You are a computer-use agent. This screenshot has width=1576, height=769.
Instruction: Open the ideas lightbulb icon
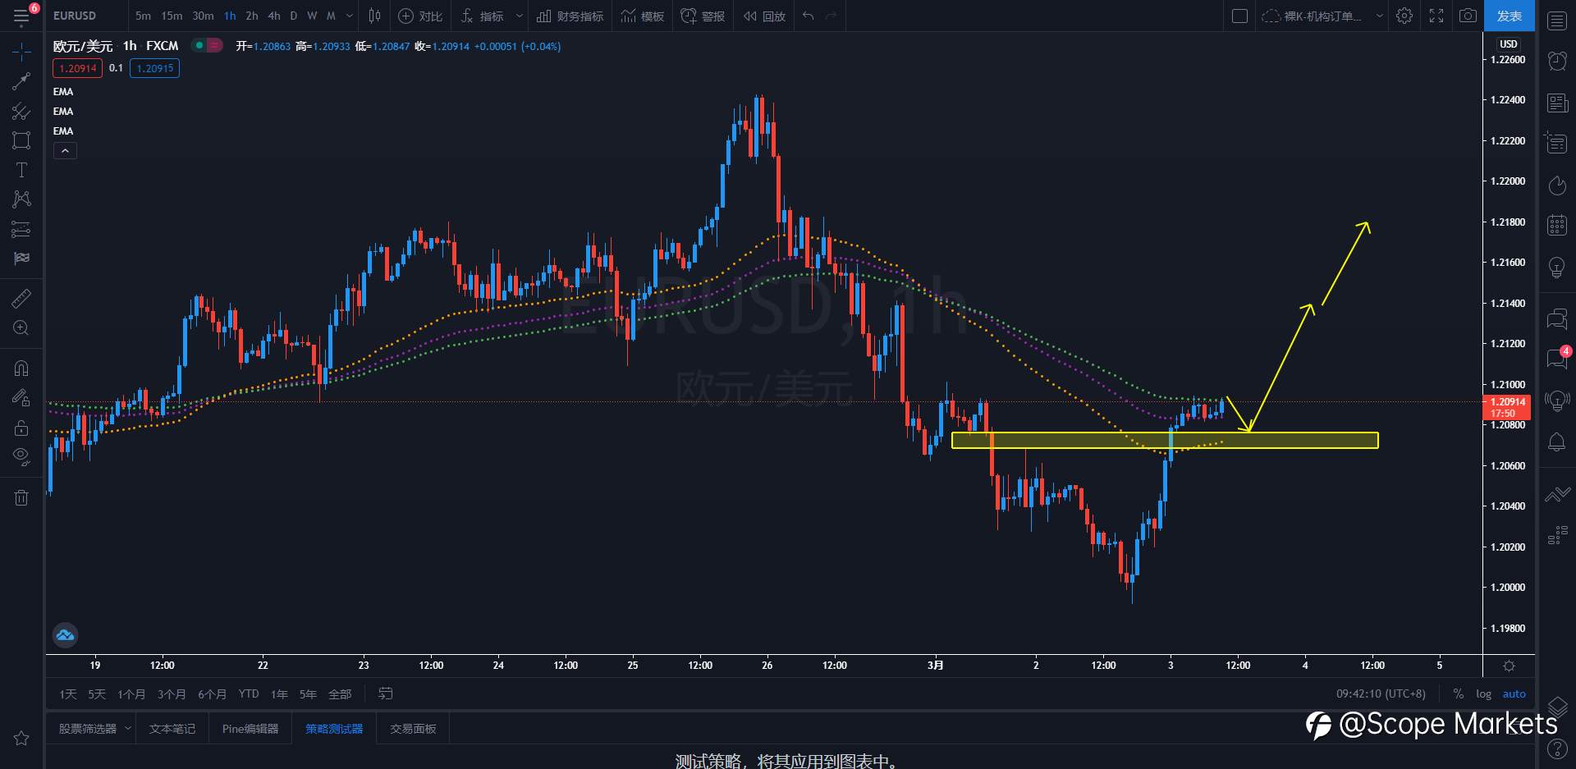click(1557, 268)
